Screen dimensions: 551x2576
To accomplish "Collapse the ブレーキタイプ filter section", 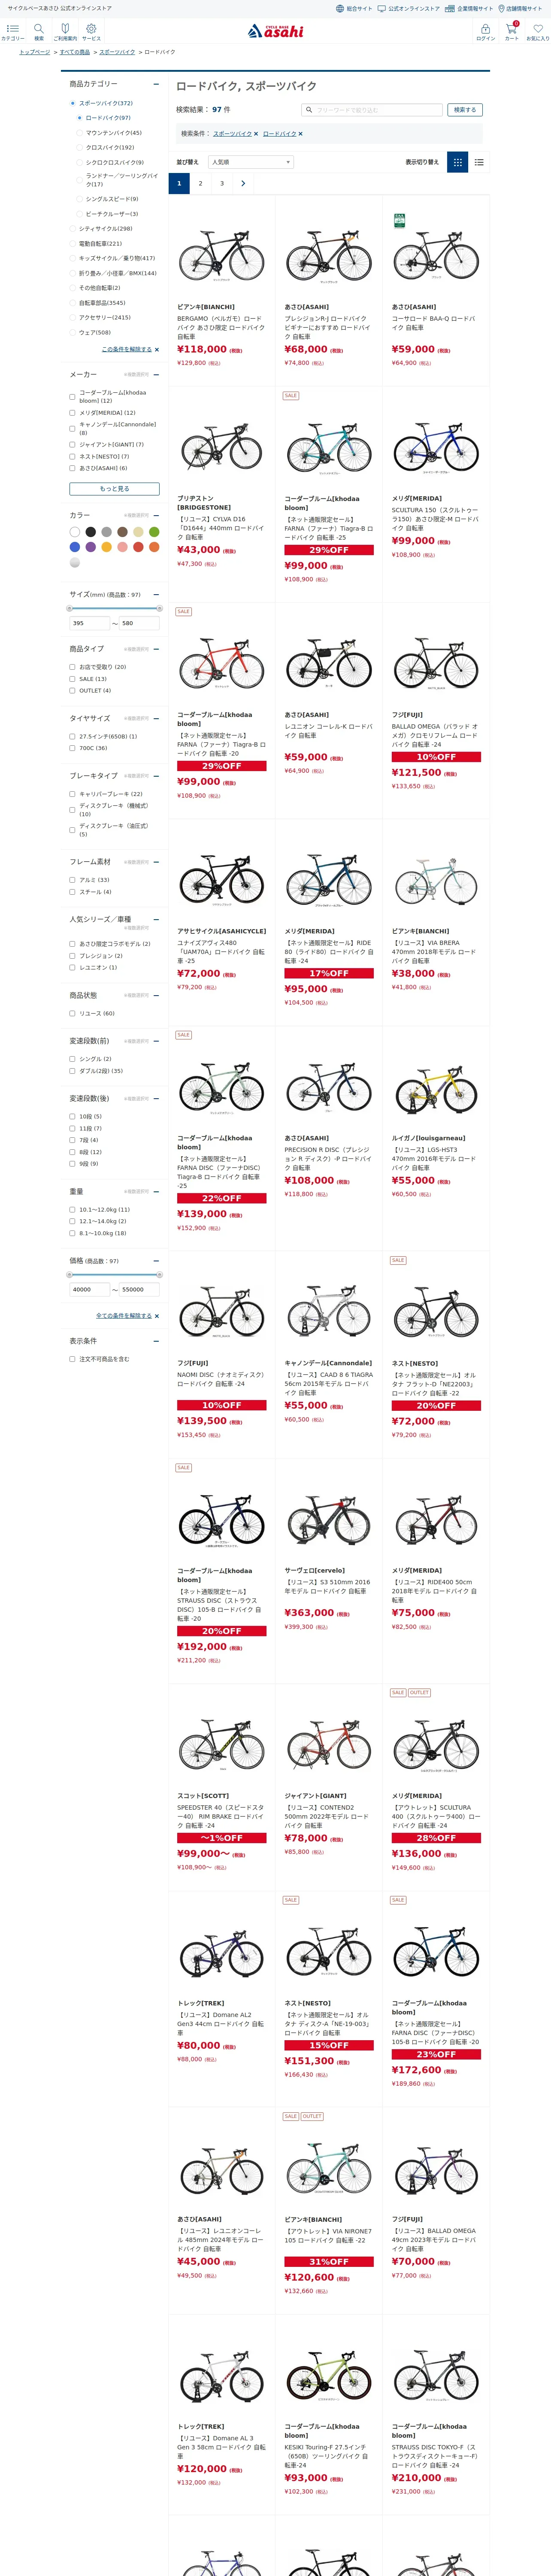I will point(157,776).
